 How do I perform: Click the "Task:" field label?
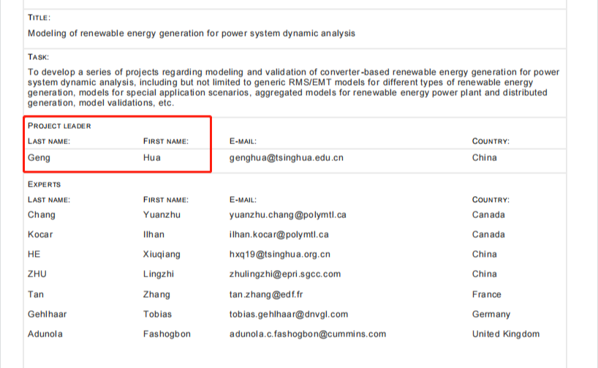pyautogui.click(x=39, y=56)
